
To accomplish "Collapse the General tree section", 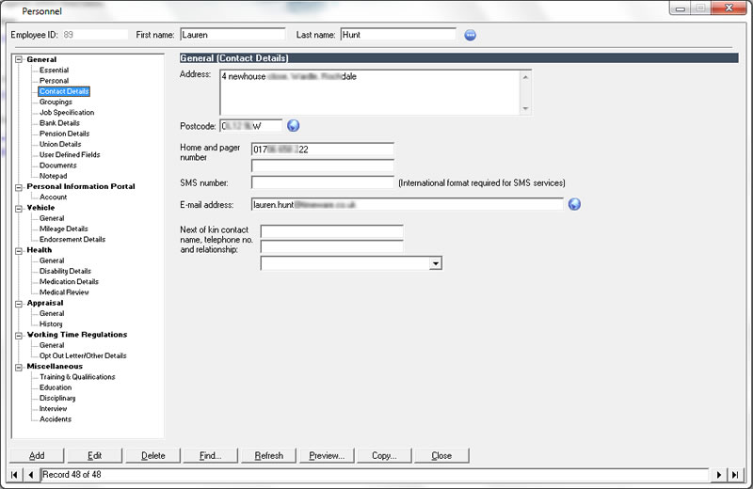I will coord(18,60).
